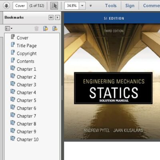The height and width of the screenshot is (160, 160).
Task: Open the Comment pane
Action: point(152,6)
